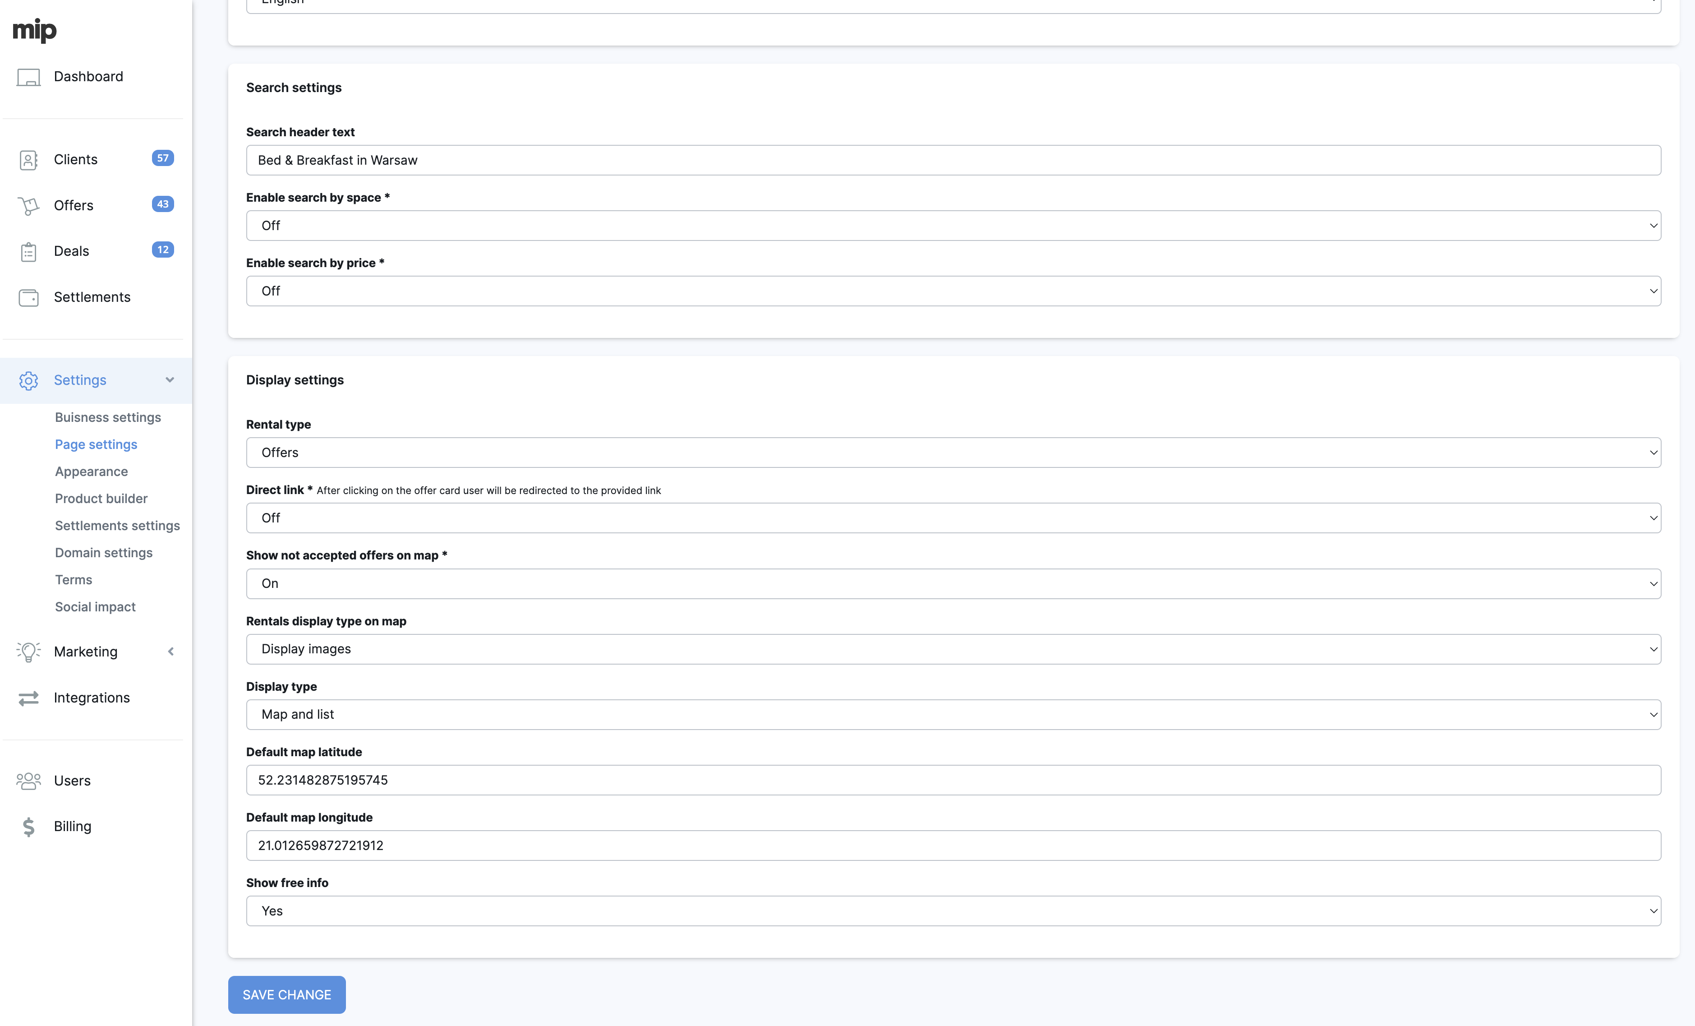Toggle Enable search by price setting
Viewport: 1695px width, 1026px height.
click(x=953, y=291)
